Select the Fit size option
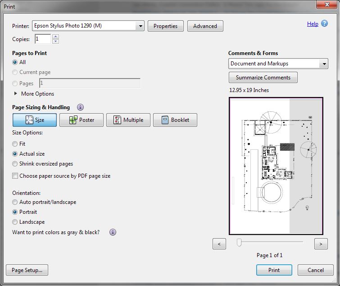 tap(15, 144)
